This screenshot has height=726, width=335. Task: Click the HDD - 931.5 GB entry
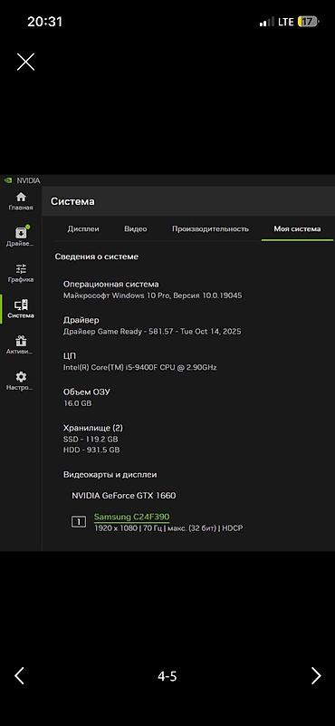(91, 450)
